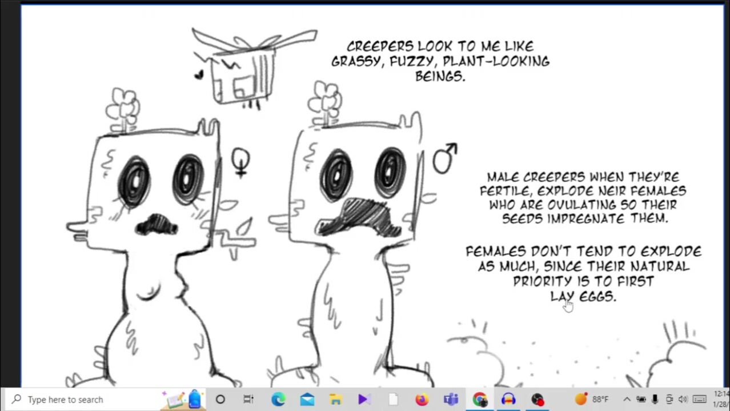Open the 88°F weather widget
The height and width of the screenshot is (411, 730).
coord(592,400)
